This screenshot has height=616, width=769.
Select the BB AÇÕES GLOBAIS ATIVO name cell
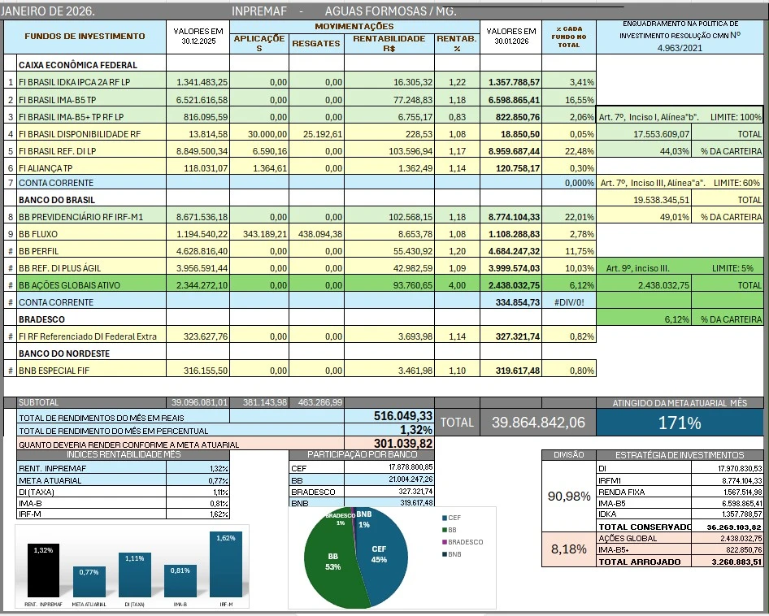(91, 285)
